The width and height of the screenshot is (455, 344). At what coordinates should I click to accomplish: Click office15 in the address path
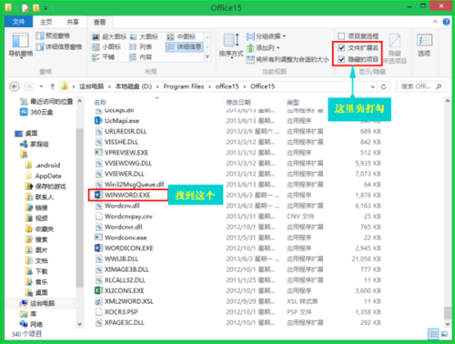(x=227, y=86)
